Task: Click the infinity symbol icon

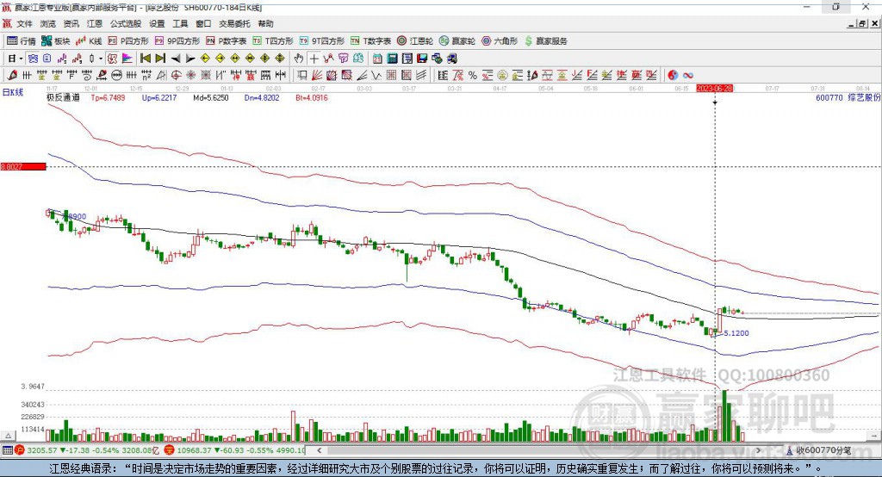Action: [x=688, y=76]
